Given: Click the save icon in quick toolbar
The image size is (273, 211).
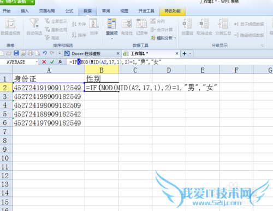Looking at the screenshot, I should pyautogui.click(x=16, y=53).
